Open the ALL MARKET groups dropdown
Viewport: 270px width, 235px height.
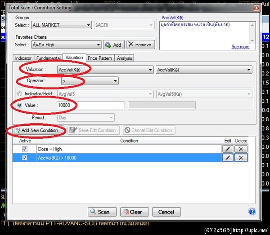coord(62,25)
